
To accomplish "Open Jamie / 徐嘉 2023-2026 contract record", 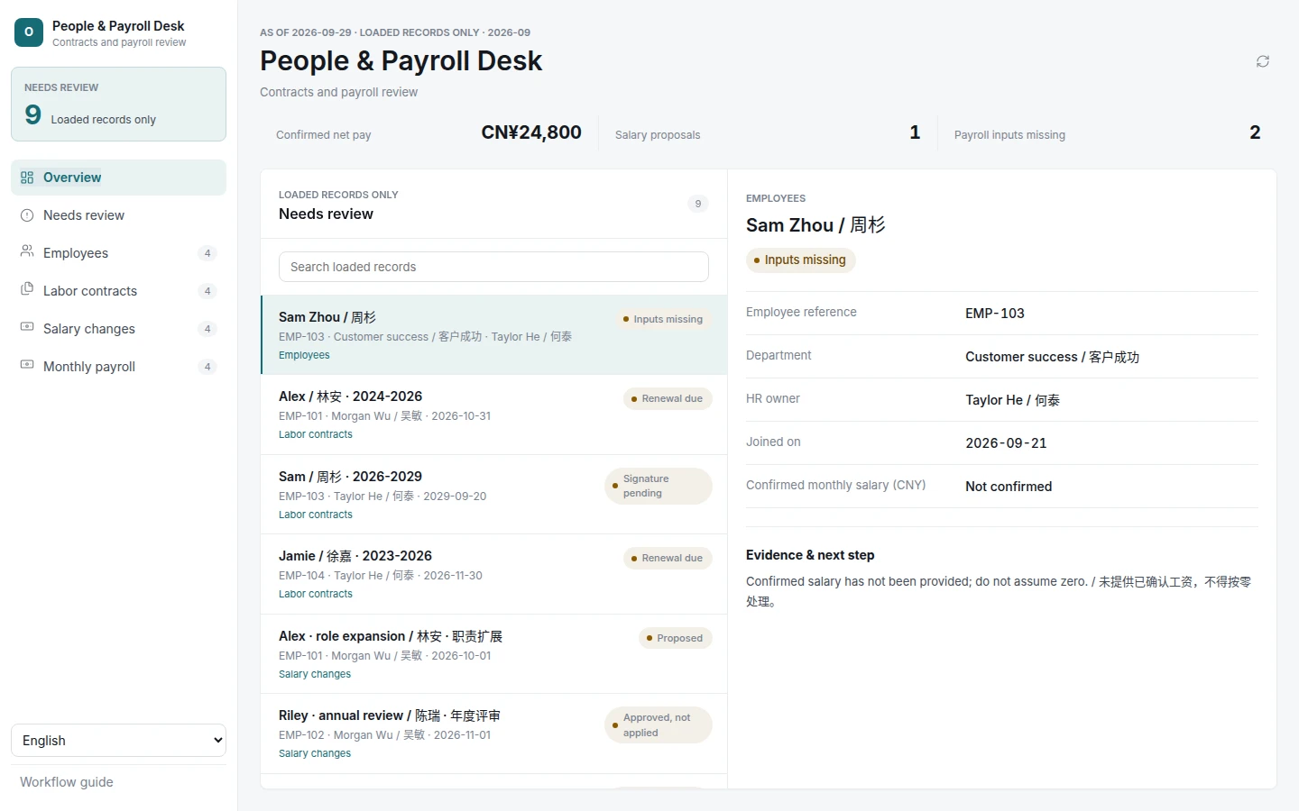I will point(493,574).
